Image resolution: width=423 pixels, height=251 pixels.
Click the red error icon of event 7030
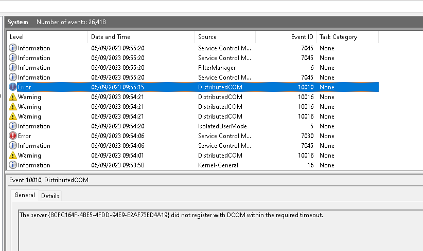tap(13, 136)
